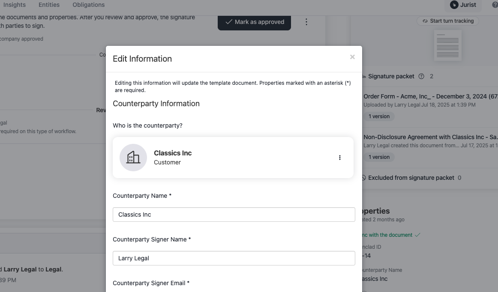Viewport: 498px width, 292px height.
Task: Close the Edit Information dialog
Action: pos(352,57)
